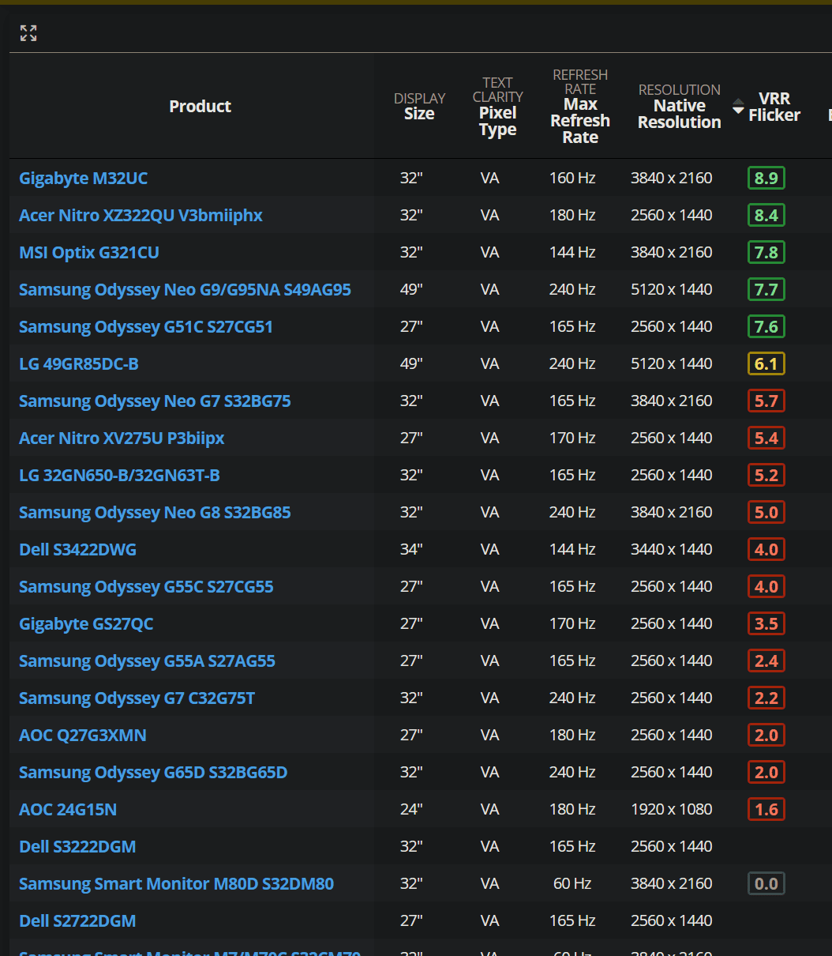The height and width of the screenshot is (956, 832).
Task: Click 1920 x 1080 resolution cell
Action: pyautogui.click(x=672, y=809)
